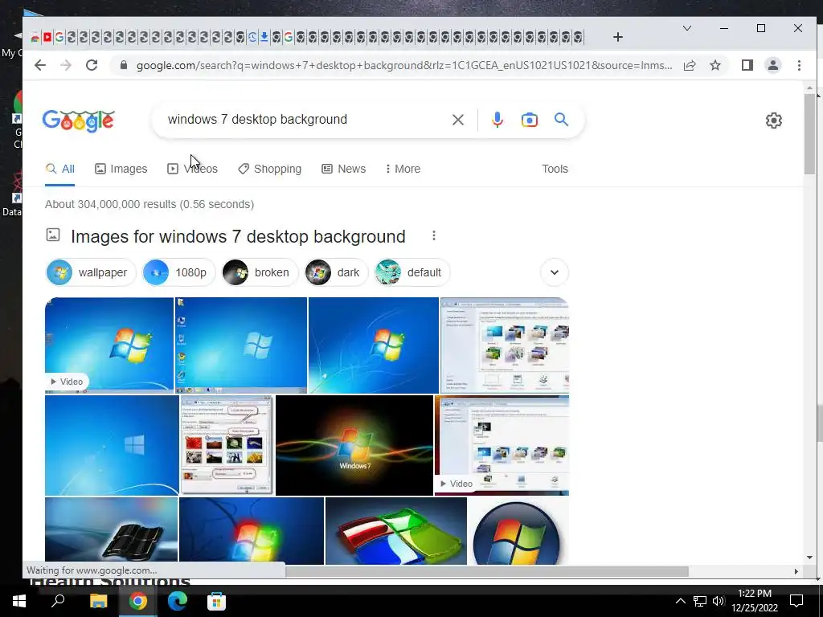
Task: Filter images by dark chip
Action: tap(336, 272)
